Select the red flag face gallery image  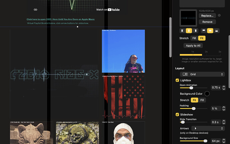click(x=123, y=97)
